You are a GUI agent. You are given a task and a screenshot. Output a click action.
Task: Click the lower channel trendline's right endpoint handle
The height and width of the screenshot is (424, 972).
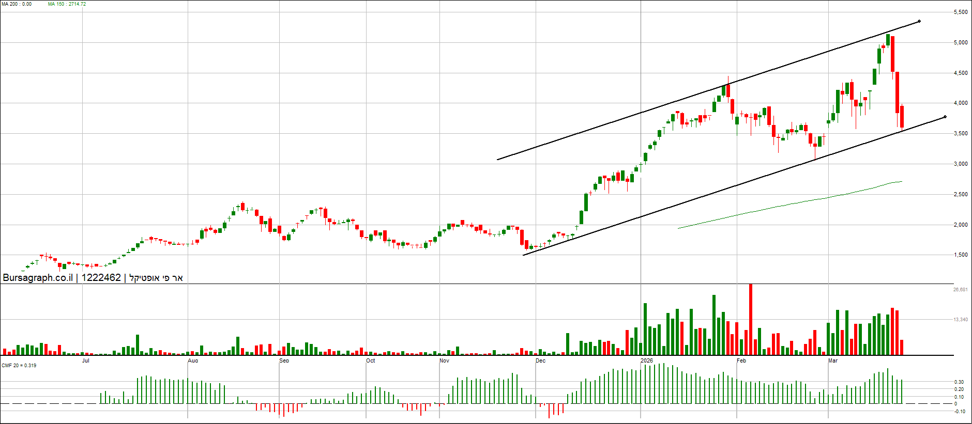click(x=945, y=117)
